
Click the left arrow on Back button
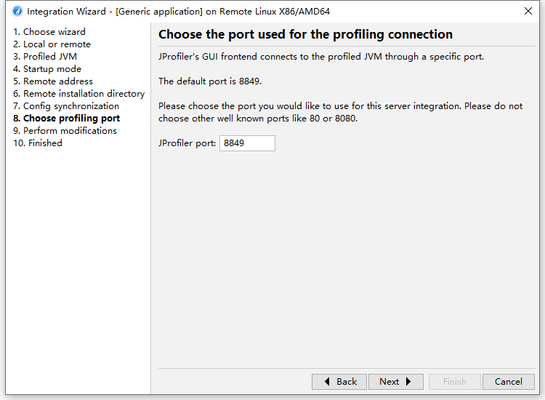click(328, 382)
